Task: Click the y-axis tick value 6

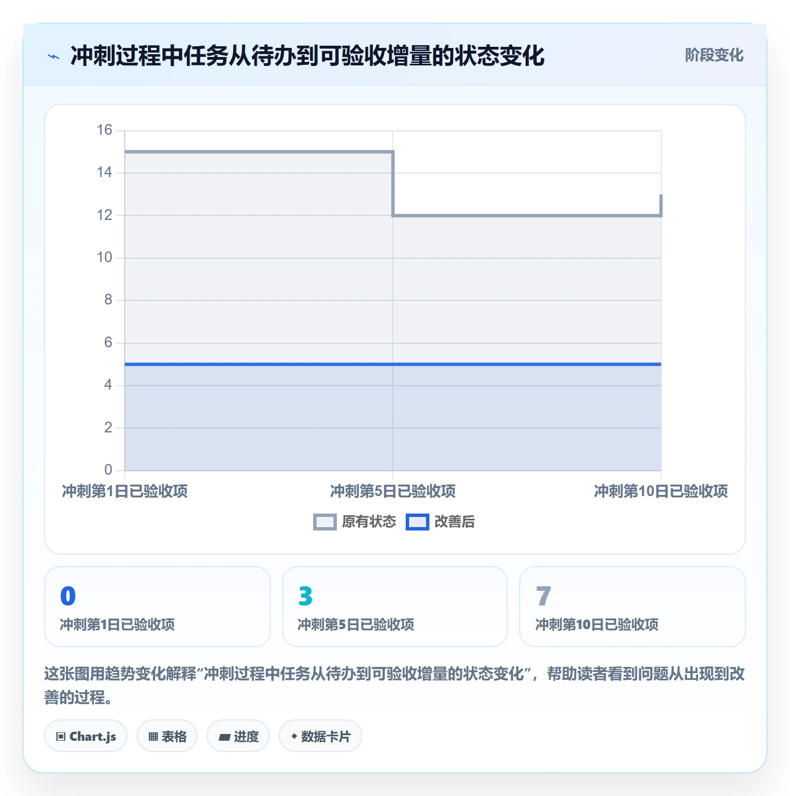Action: [x=108, y=343]
